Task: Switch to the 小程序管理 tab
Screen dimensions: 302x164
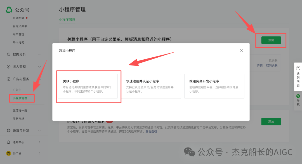Action: point(67,20)
